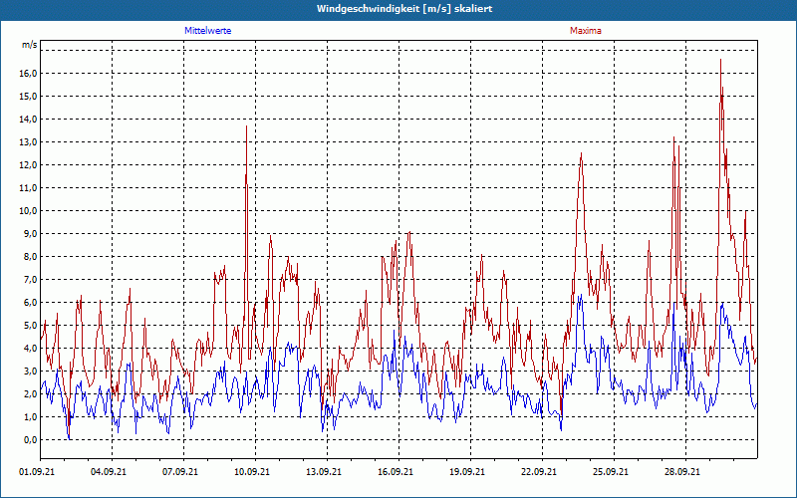797x498 pixels.
Task: Select the 16,0 y-axis value
Action: click(28, 73)
